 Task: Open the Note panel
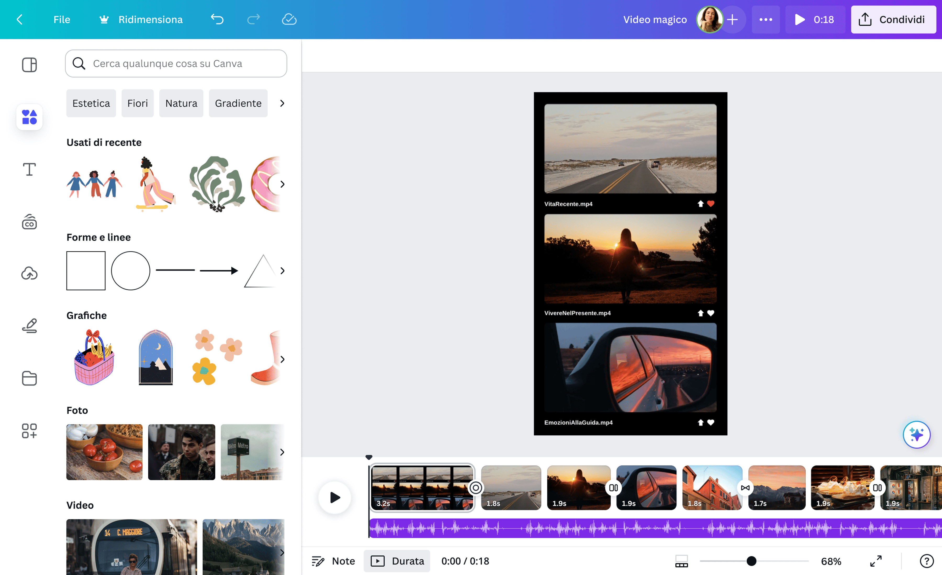[333, 561]
